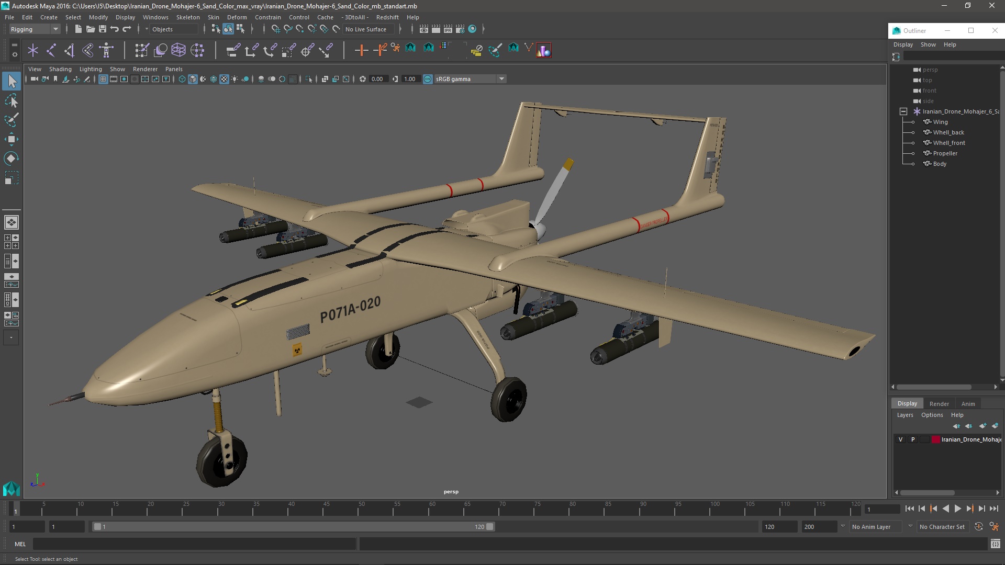Open the viewport Shading menu

pyautogui.click(x=60, y=69)
